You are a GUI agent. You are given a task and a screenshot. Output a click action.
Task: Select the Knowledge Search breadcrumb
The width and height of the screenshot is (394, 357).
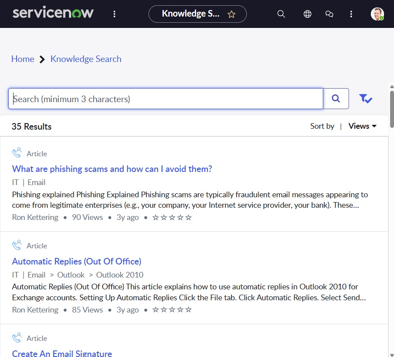(x=86, y=59)
